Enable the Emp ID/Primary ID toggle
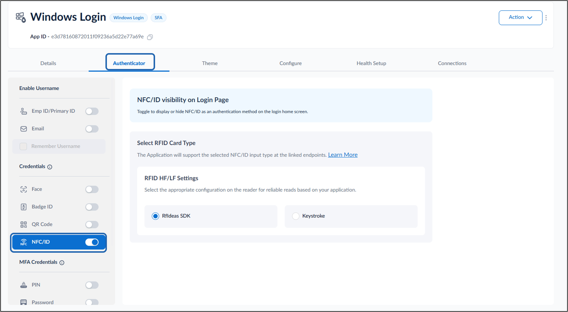 click(92, 111)
